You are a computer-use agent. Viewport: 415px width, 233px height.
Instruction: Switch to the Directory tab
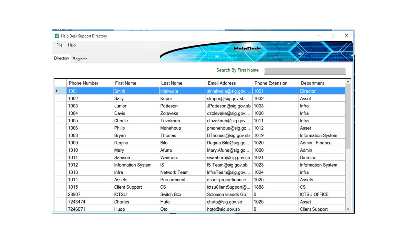(62, 58)
